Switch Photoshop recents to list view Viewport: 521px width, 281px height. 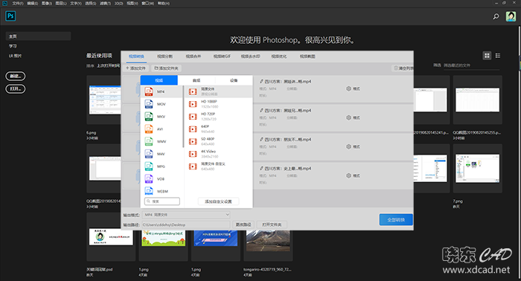point(498,56)
